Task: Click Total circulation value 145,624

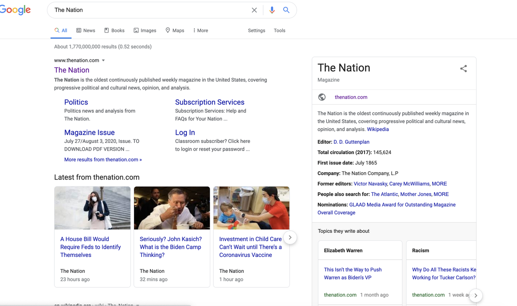Action: [382, 152]
